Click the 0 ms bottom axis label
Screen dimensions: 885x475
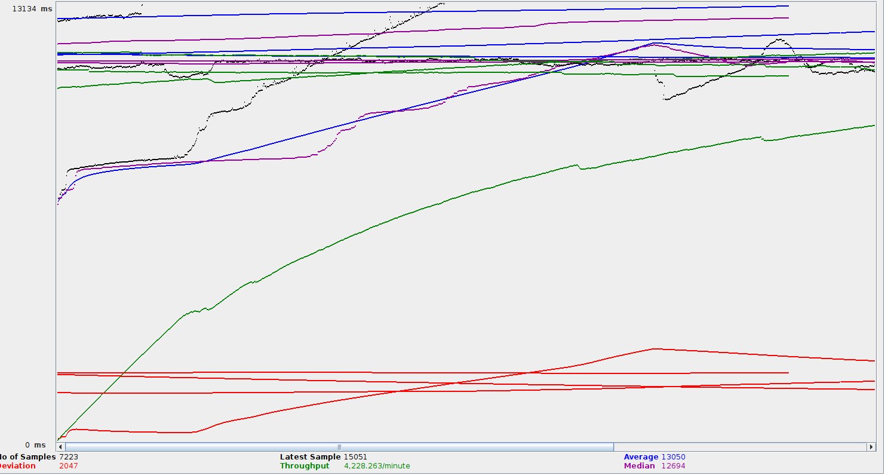(35, 445)
